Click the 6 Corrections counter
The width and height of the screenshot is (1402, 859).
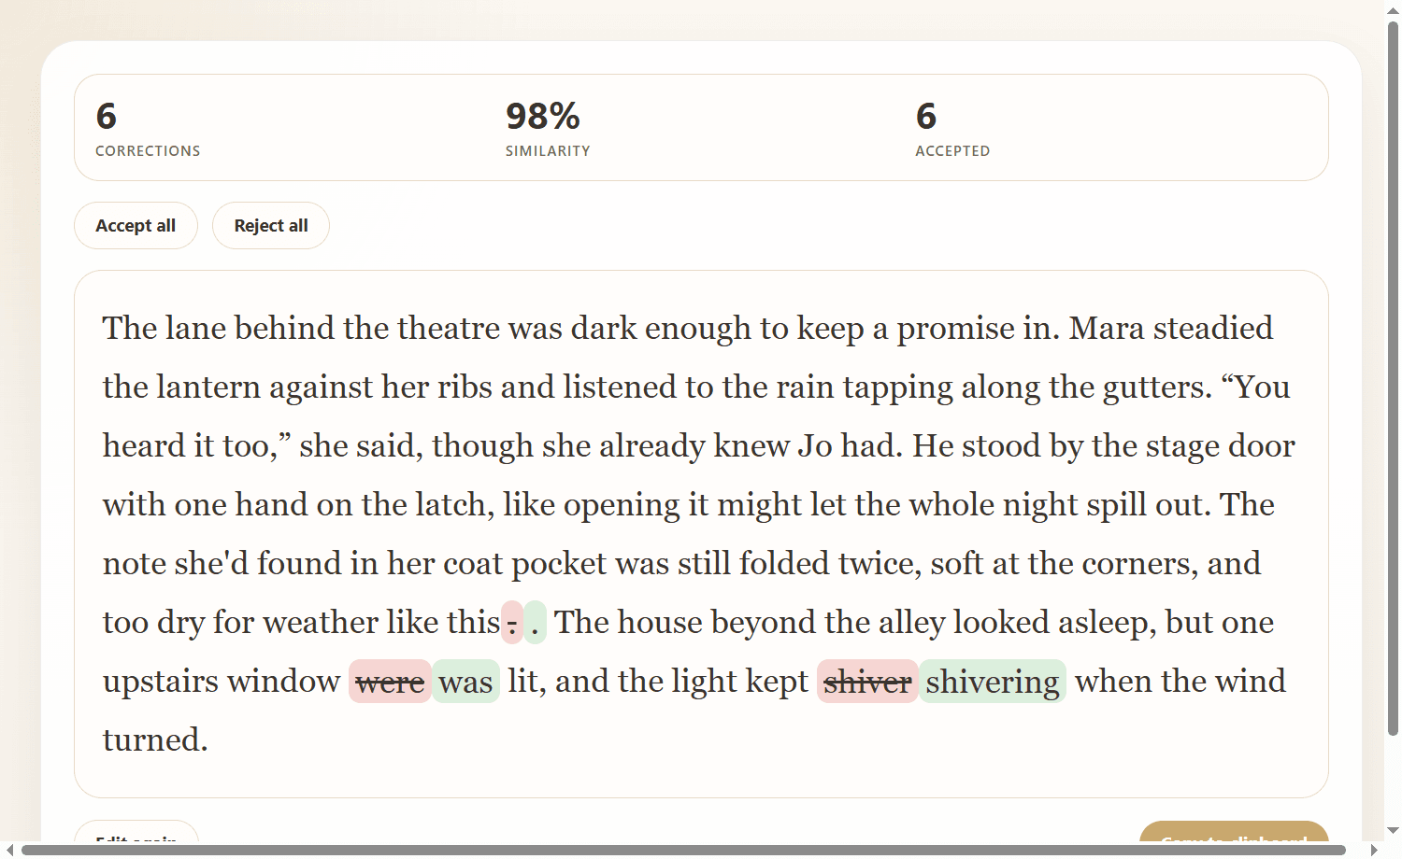tap(147, 127)
